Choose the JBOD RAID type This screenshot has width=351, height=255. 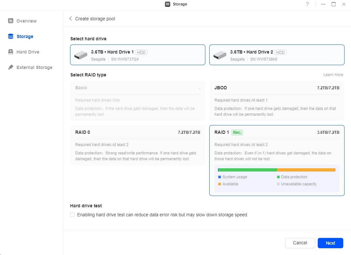point(276,101)
